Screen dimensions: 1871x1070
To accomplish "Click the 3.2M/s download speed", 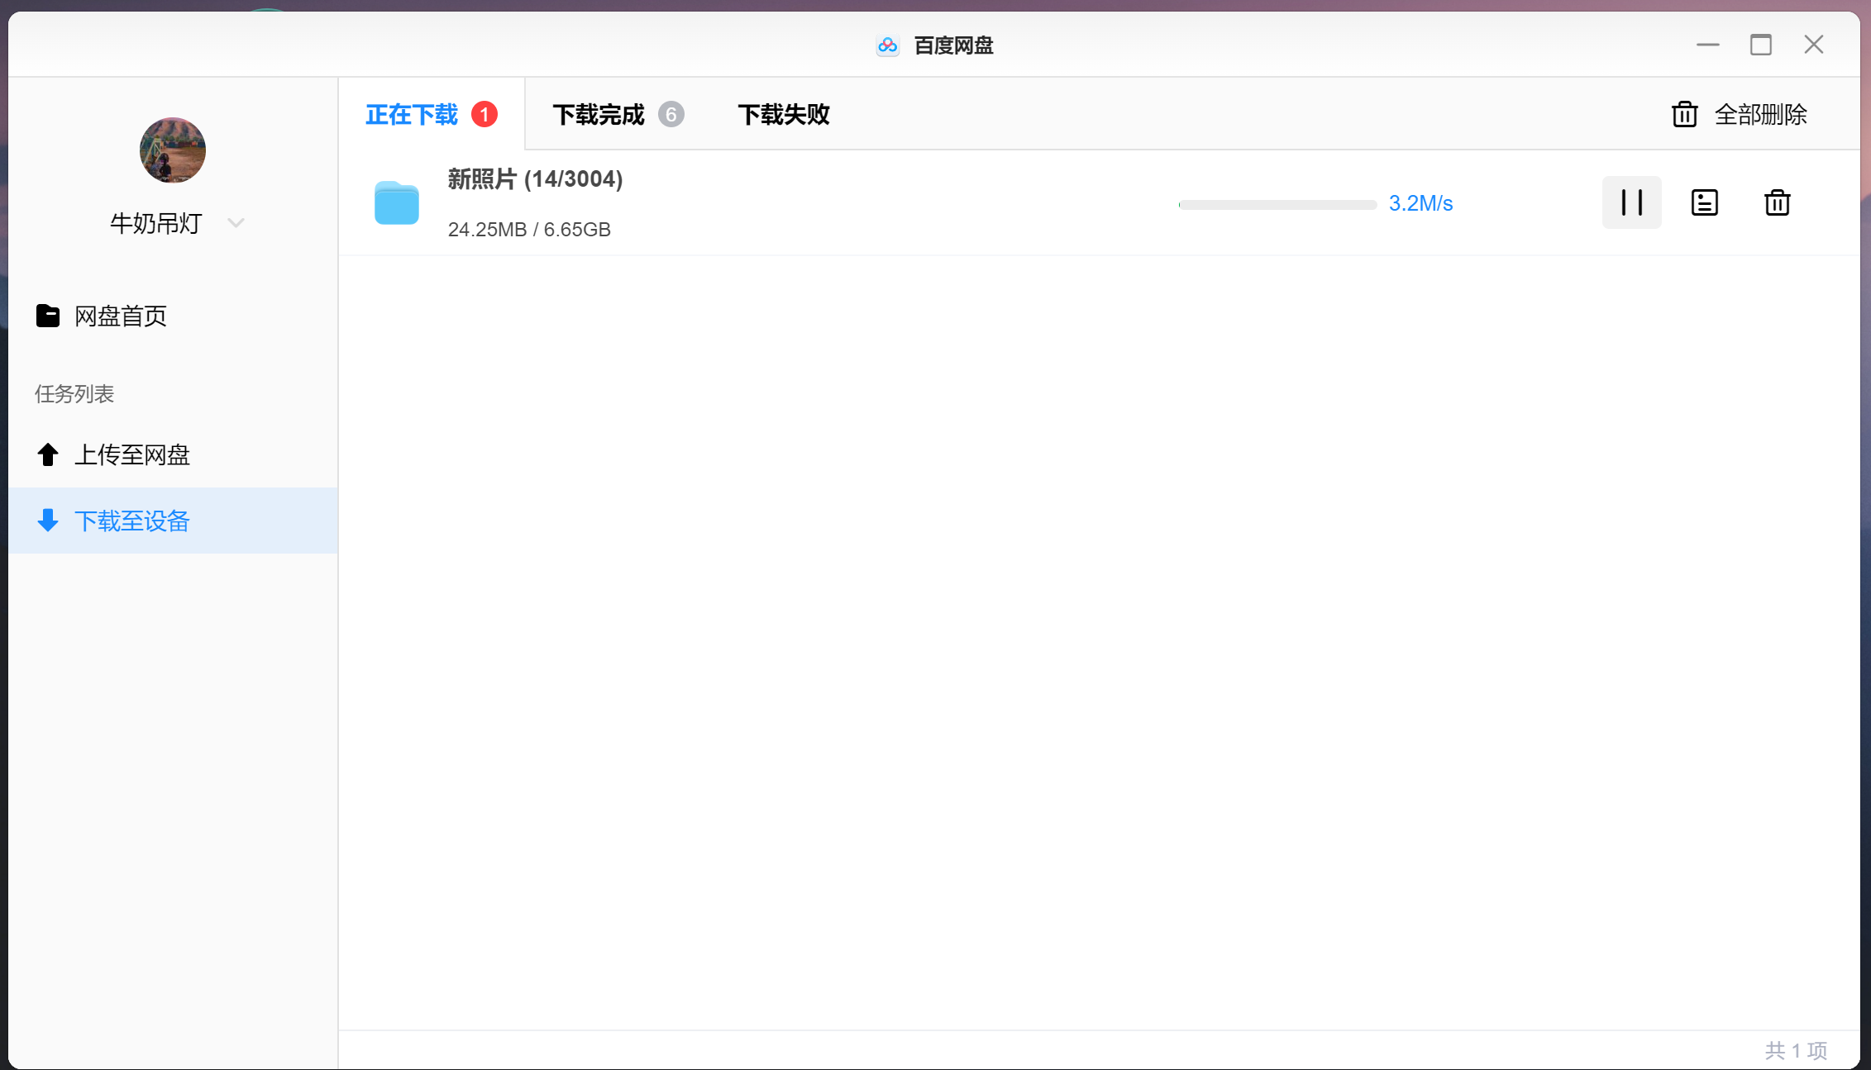I will 1420,203.
